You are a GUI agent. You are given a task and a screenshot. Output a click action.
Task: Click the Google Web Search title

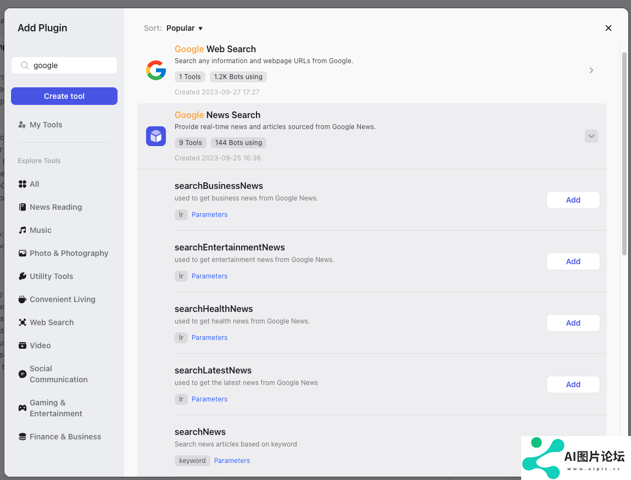tap(215, 49)
